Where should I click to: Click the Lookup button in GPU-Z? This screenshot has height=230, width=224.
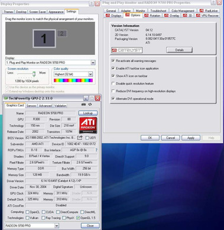[88, 113]
